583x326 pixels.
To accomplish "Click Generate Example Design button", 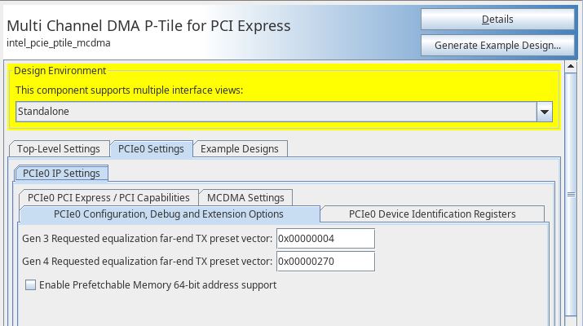I will click(x=497, y=45).
